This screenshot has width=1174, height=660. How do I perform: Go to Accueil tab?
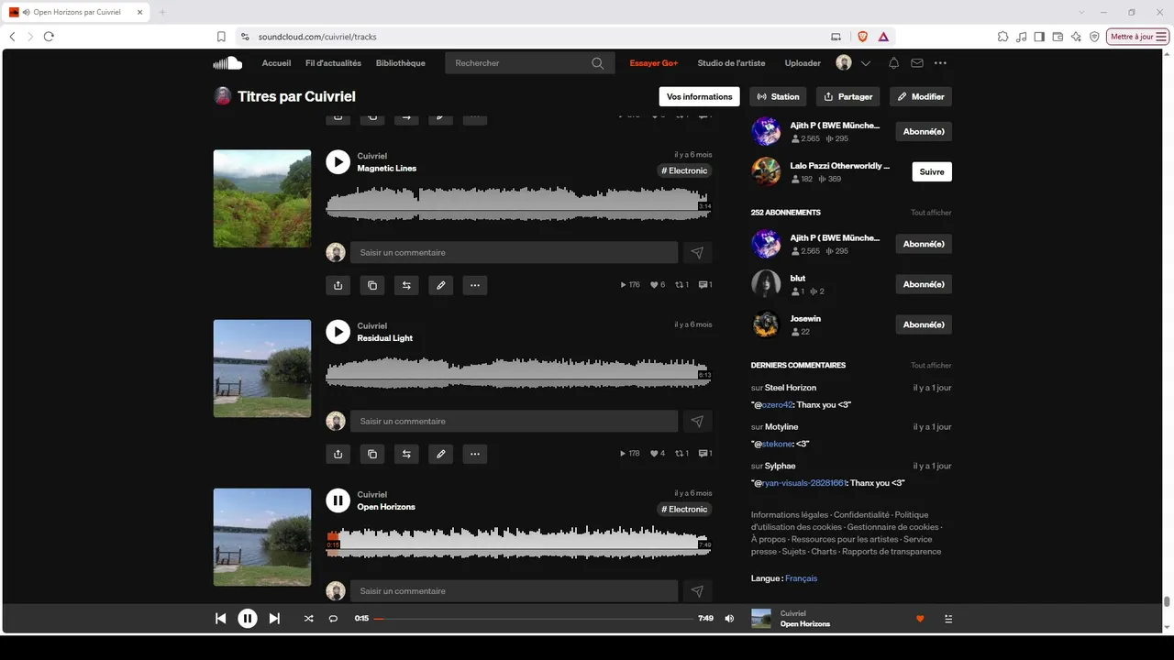click(x=276, y=63)
